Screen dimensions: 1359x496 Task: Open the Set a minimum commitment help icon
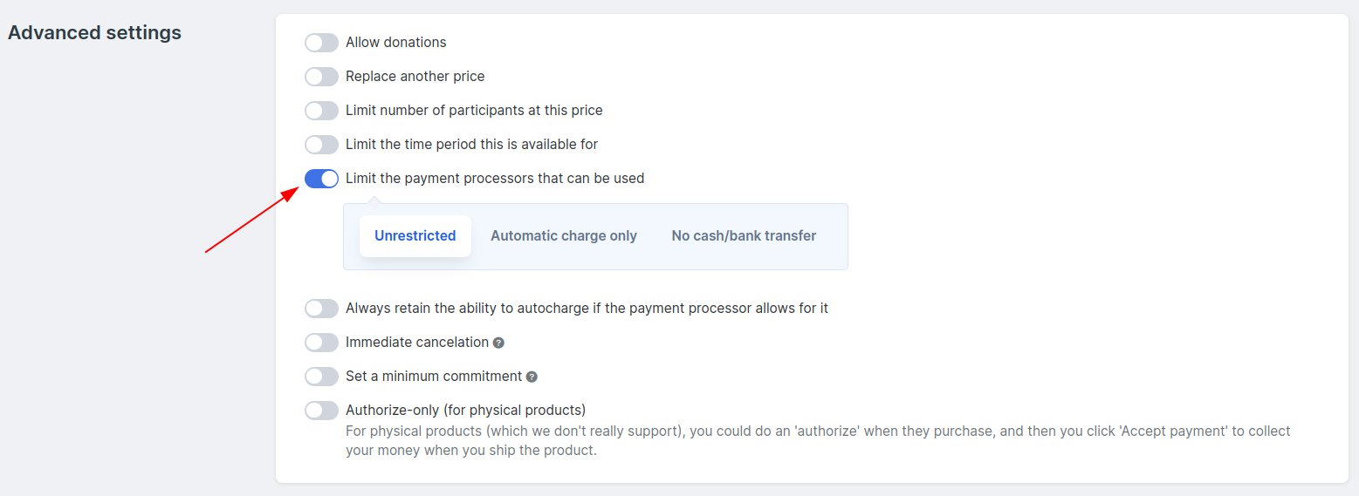click(x=532, y=377)
